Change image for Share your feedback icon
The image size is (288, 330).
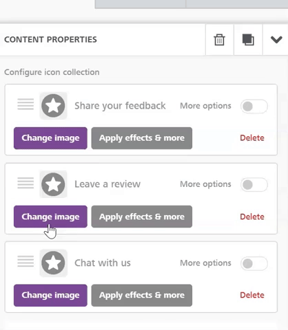[x=50, y=138]
